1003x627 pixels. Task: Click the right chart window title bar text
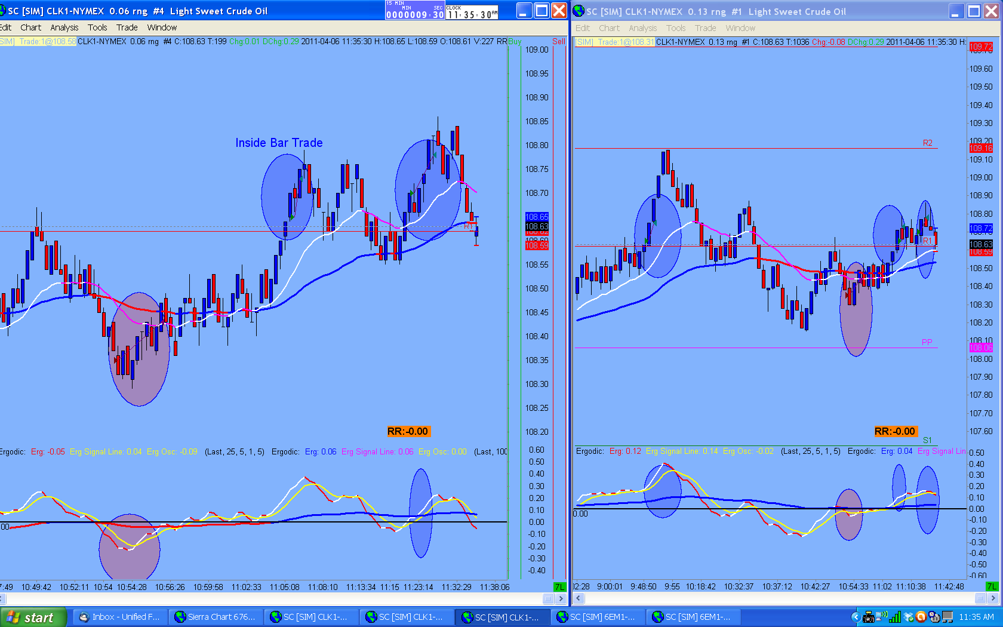point(716,11)
